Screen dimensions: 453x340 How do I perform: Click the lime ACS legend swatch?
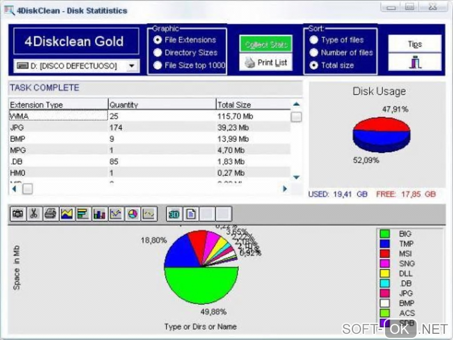385,313
